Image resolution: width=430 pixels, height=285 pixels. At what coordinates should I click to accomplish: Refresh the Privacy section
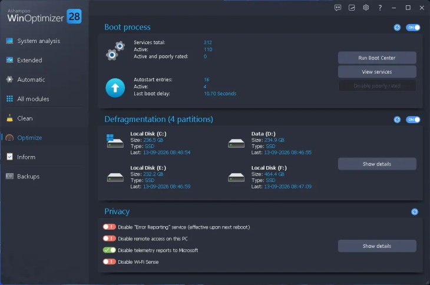click(x=415, y=211)
